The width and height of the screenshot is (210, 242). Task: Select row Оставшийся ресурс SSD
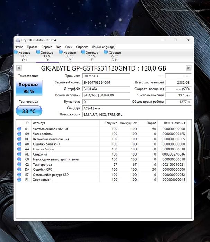point(102,175)
